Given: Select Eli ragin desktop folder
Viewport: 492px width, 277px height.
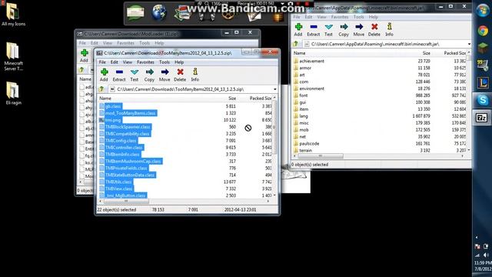Looking at the screenshot, I should pos(14,93).
